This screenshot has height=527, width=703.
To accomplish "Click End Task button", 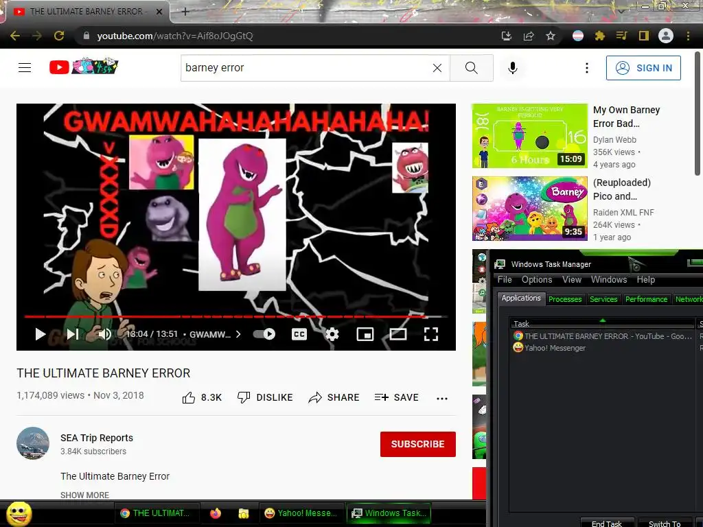I will (607, 523).
